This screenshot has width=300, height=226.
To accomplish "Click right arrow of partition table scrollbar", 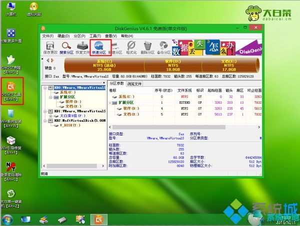I will click(259, 127).
